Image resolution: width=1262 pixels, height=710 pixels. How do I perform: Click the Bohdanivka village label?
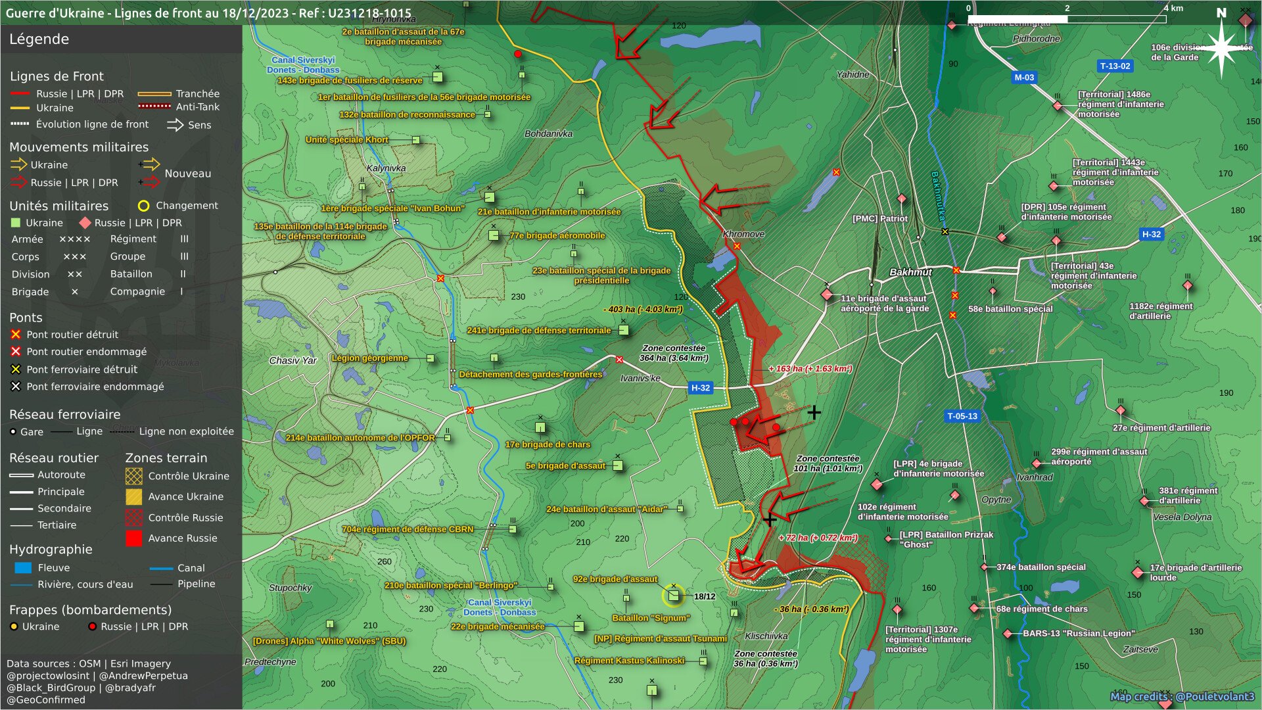tap(548, 133)
